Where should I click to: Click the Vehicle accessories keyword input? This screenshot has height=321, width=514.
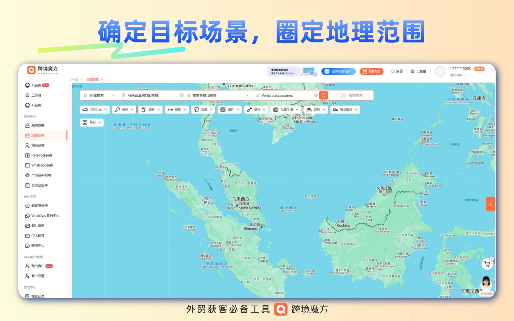284,96
